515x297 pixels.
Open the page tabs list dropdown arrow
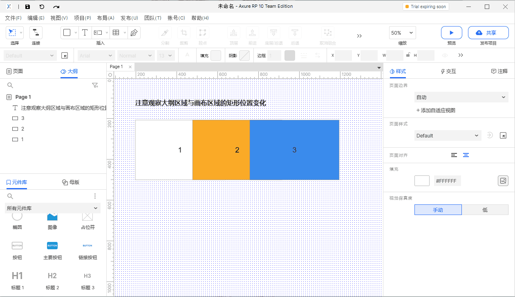pyautogui.click(x=379, y=67)
